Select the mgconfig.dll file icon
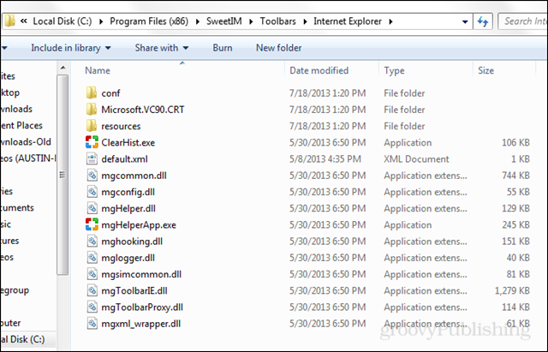The width and height of the screenshot is (548, 352). pyautogui.click(x=92, y=192)
